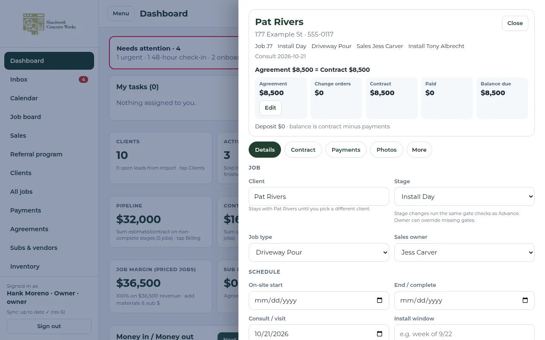Screen dimensions: 545x340
Task: Open the Stage dropdown set to Install Day
Action: [465, 196]
